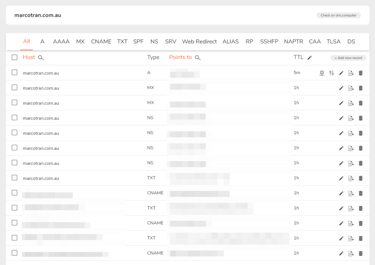
Task: Click the Add new record button
Action: coord(348,58)
